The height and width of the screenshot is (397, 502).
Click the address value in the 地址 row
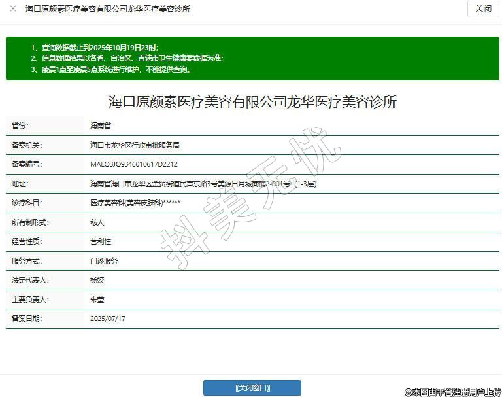pyautogui.click(x=203, y=184)
